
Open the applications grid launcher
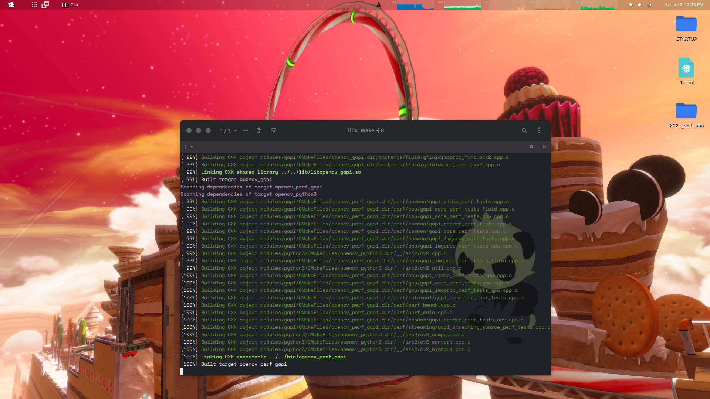[34, 5]
